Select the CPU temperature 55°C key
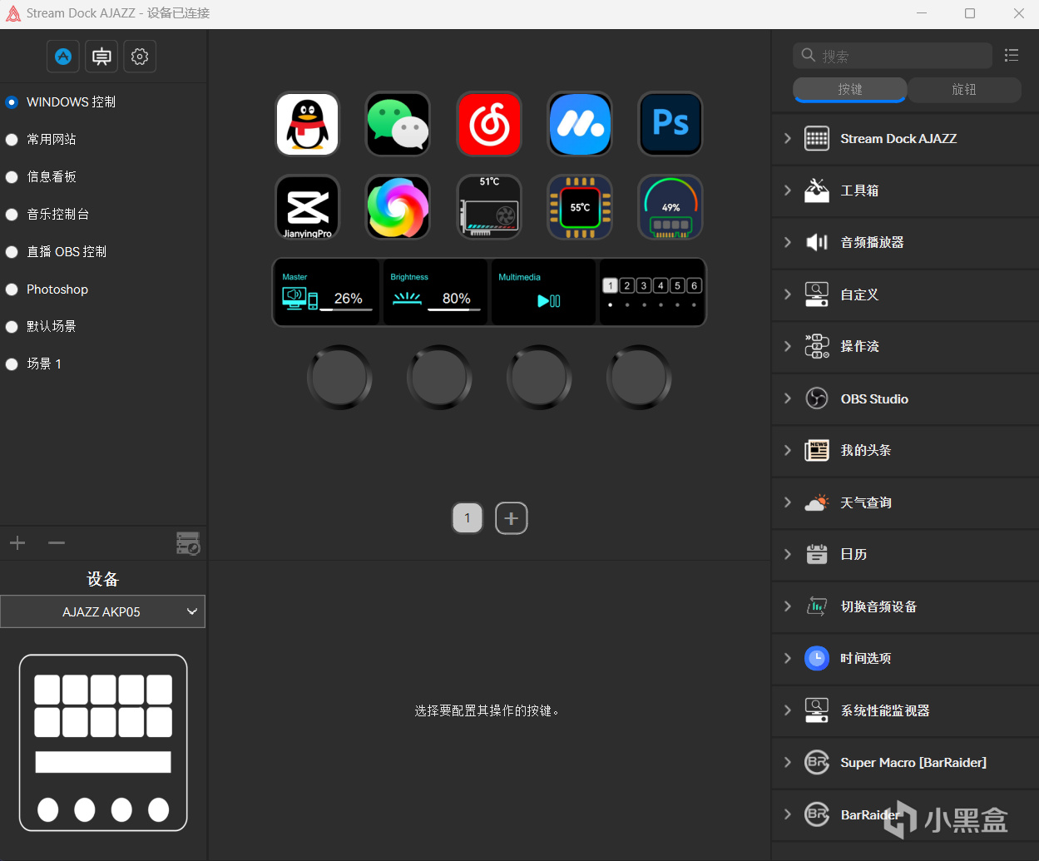Viewport: 1039px width, 861px height. tap(580, 207)
